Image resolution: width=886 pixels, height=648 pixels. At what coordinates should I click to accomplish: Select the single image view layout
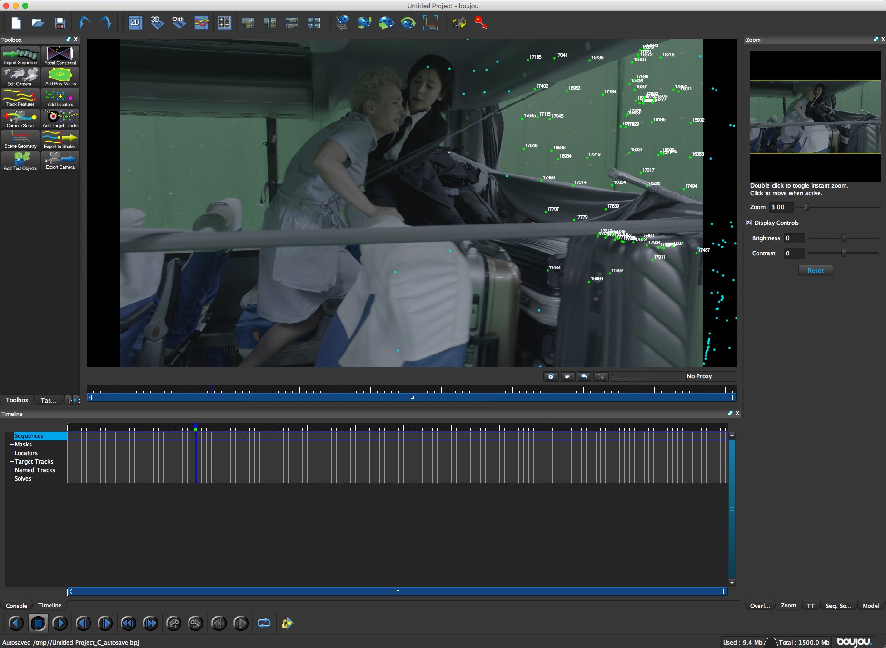pyautogui.click(x=248, y=23)
